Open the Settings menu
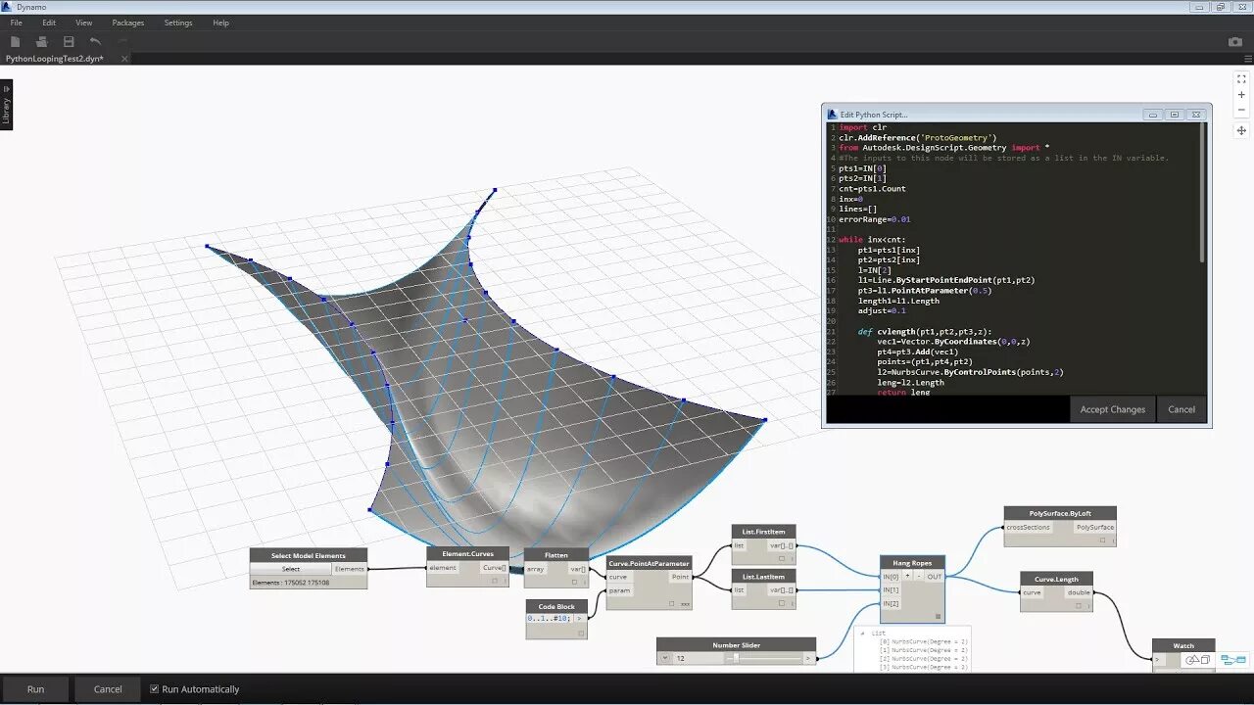The height and width of the screenshot is (705, 1254). 178,23
